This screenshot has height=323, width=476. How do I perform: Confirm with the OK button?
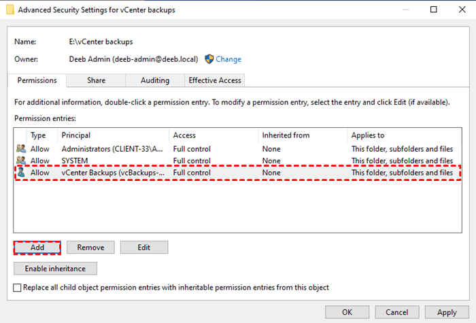click(347, 312)
